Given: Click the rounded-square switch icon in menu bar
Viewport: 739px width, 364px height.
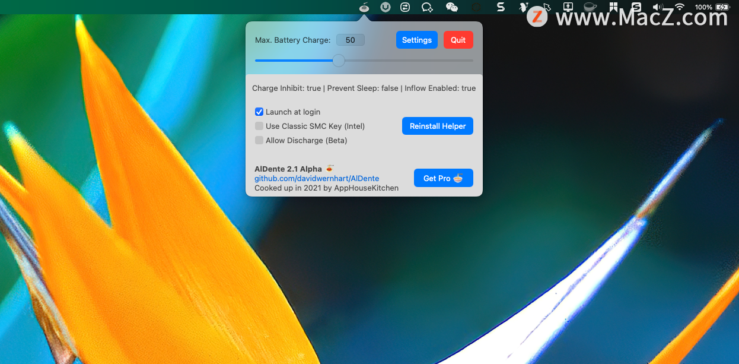Looking at the screenshot, I should [x=405, y=7].
